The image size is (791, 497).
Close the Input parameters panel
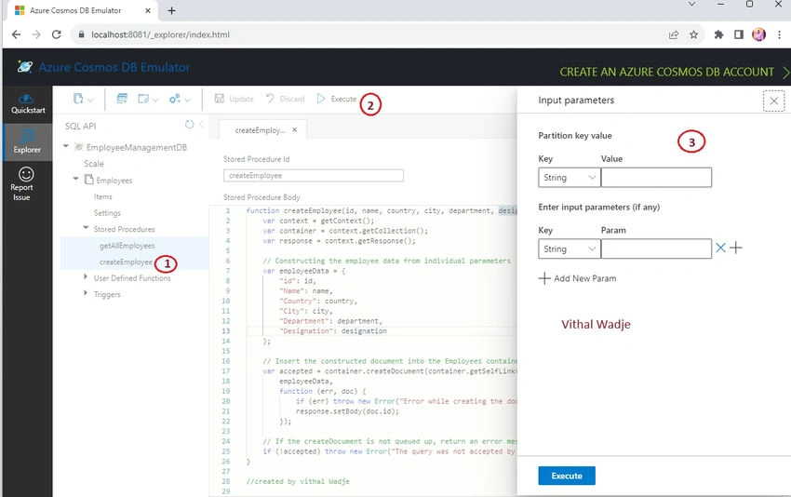(773, 101)
